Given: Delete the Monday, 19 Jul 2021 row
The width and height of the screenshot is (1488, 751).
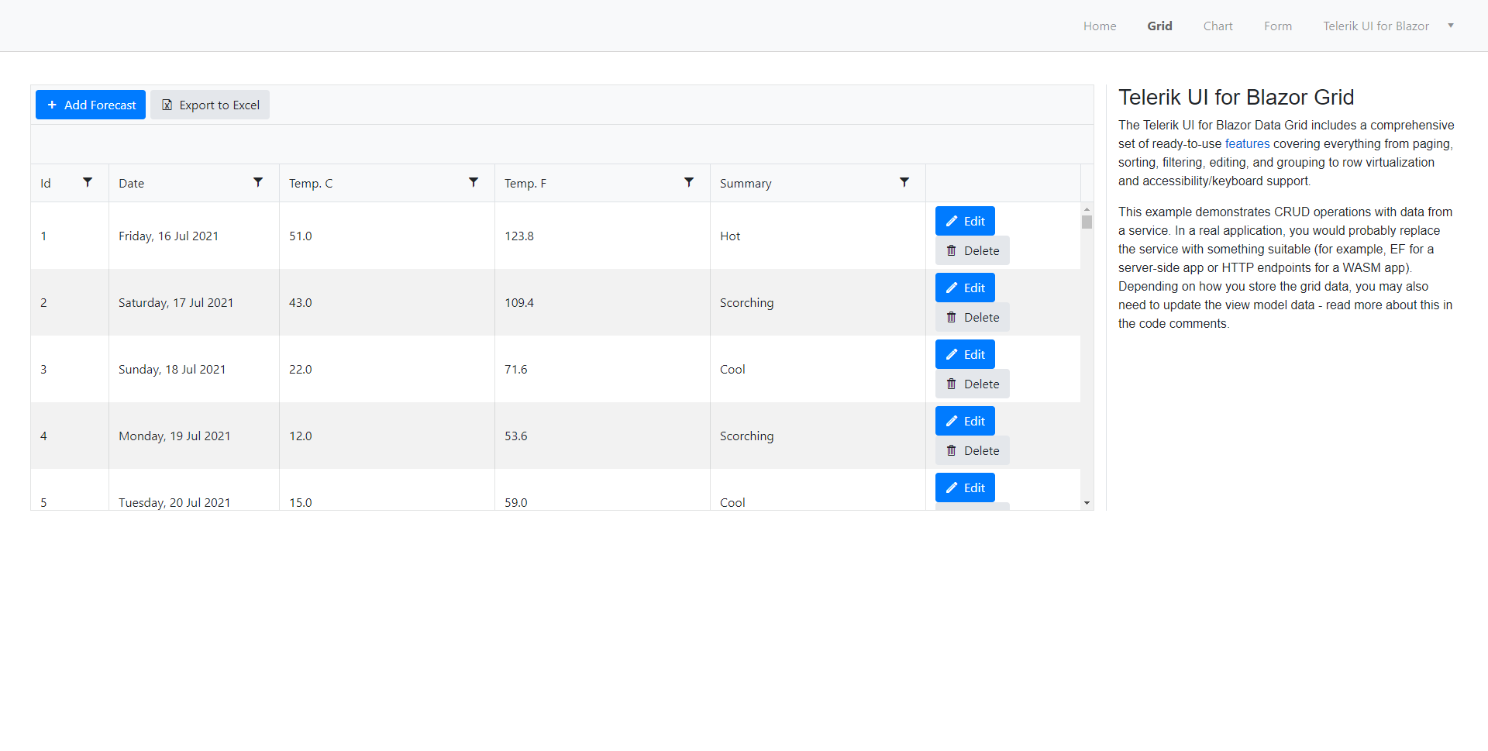Looking at the screenshot, I should 973,450.
